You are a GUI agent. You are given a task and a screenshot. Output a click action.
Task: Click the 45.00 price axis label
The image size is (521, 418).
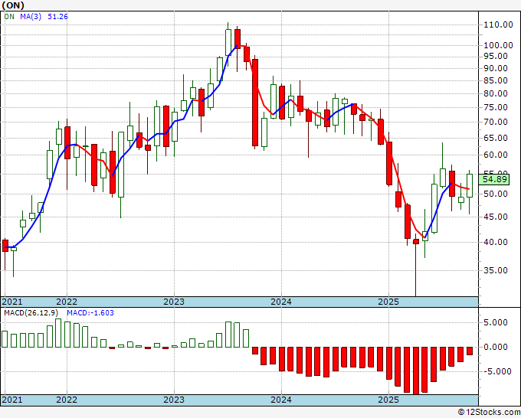tap(496, 217)
